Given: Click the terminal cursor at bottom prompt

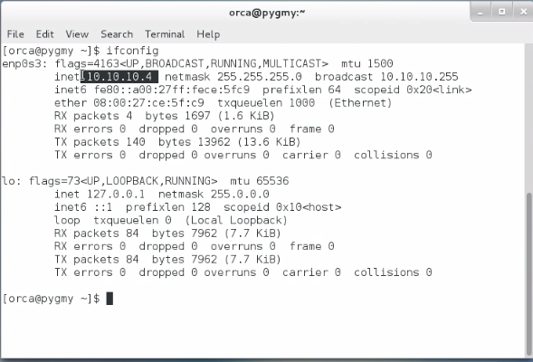Looking at the screenshot, I should [109, 299].
